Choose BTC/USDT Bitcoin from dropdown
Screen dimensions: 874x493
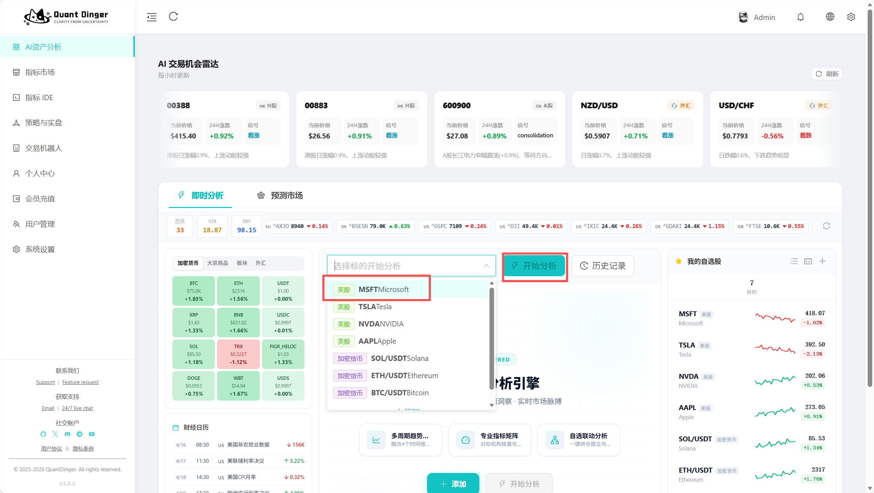pyautogui.click(x=408, y=393)
